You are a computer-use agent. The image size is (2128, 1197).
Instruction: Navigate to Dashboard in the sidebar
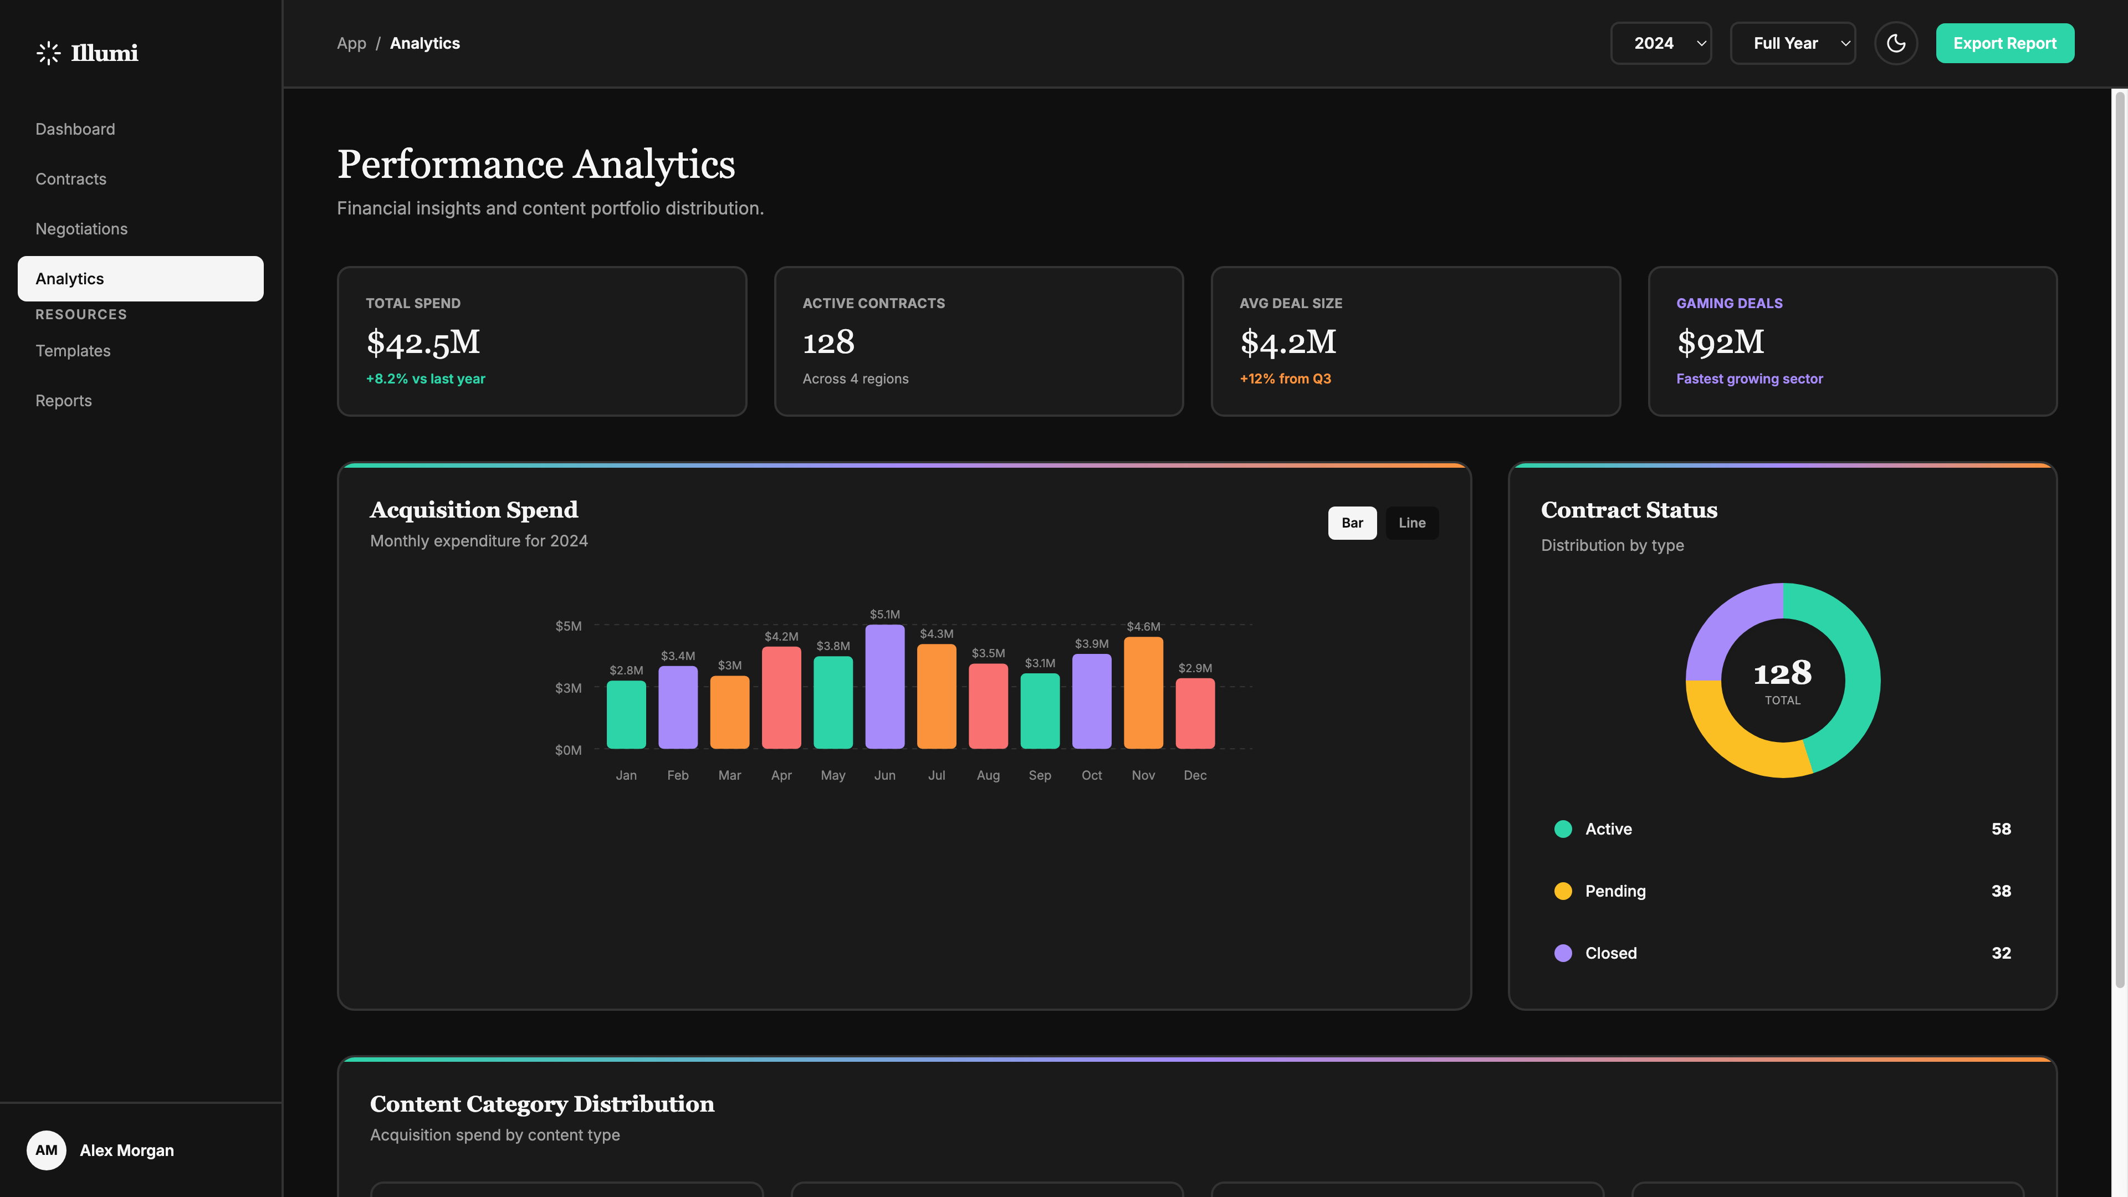(x=75, y=129)
